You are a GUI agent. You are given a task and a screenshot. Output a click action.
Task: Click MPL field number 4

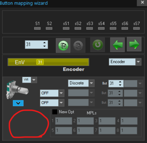129,121
